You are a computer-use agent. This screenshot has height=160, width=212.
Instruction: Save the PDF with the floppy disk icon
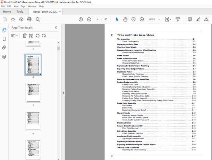tap(5, 19)
